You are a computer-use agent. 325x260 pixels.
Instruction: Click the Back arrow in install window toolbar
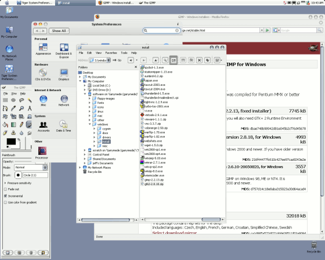pyautogui.click(x=131, y=60)
